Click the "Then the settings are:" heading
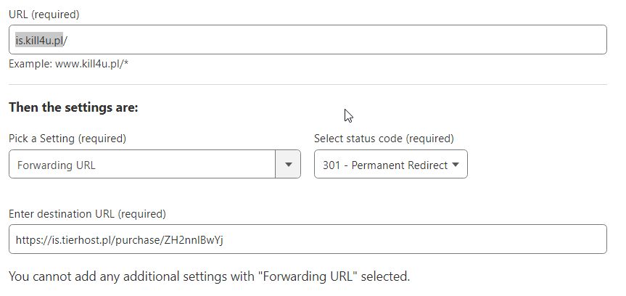 pyautogui.click(x=73, y=107)
